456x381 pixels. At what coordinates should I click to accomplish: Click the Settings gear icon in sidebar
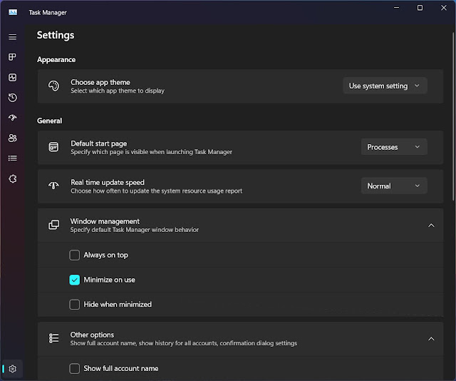[x=13, y=368]
